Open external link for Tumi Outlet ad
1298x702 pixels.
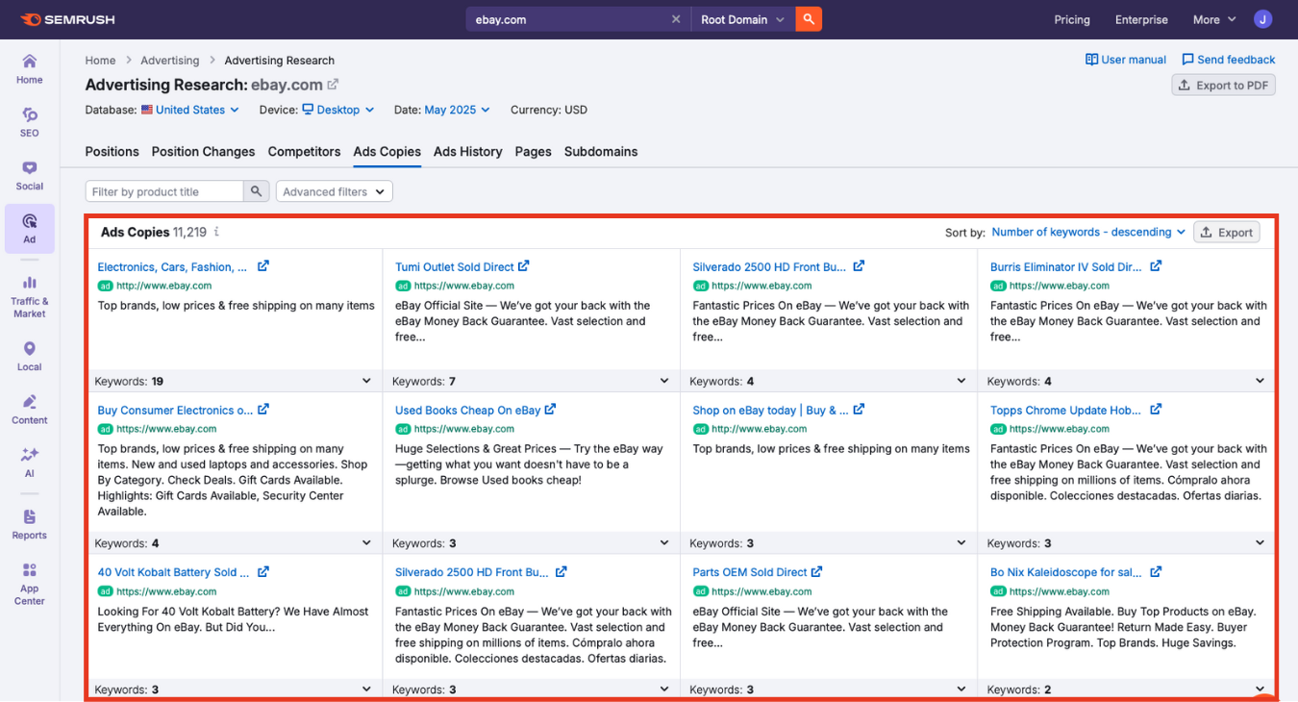(524, 266)
